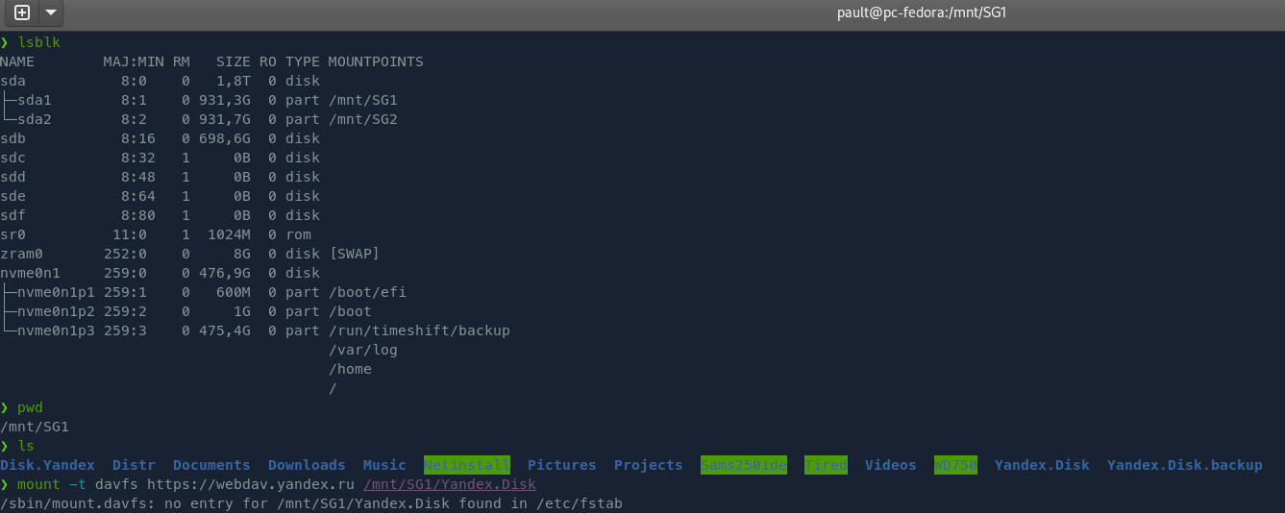Viewport: 1285px width, 513px height.
Task: Click the Yandex.Disk.backup directory name
Action: point(1184,465)
